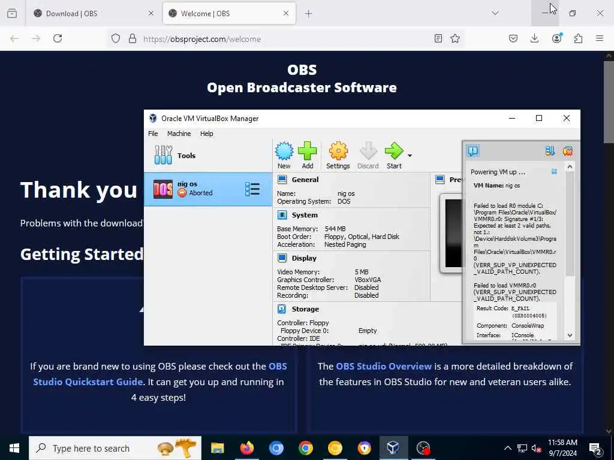Viewport: 614px width, 460px height.
Task: Open the Storage section header
Action: click(305, 308)
